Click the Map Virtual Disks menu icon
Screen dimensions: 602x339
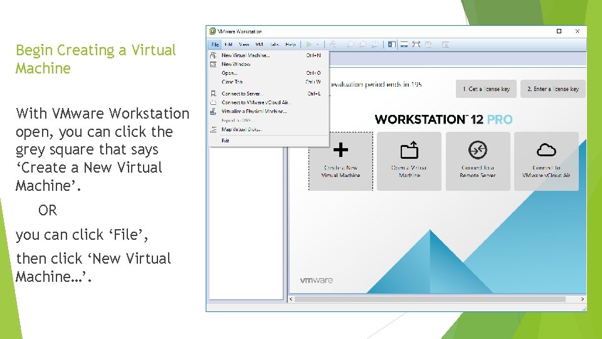[213, 129]
